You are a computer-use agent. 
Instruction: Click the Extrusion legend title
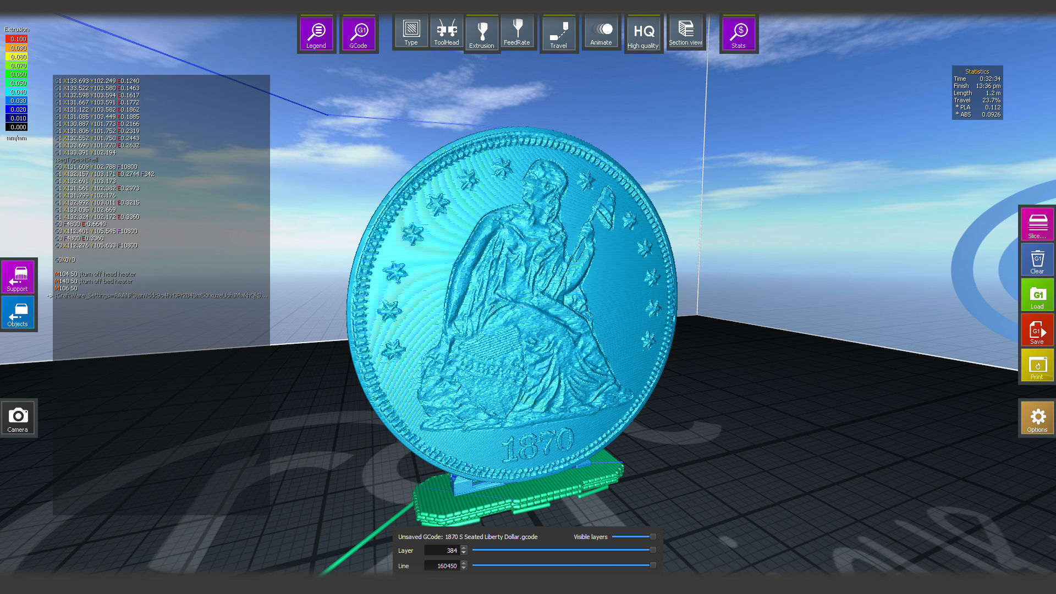(16, 30)
